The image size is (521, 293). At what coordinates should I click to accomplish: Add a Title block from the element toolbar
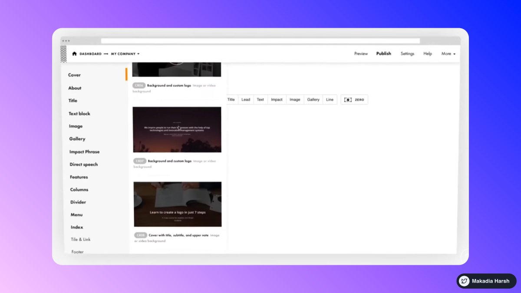(x=231, y=99)
